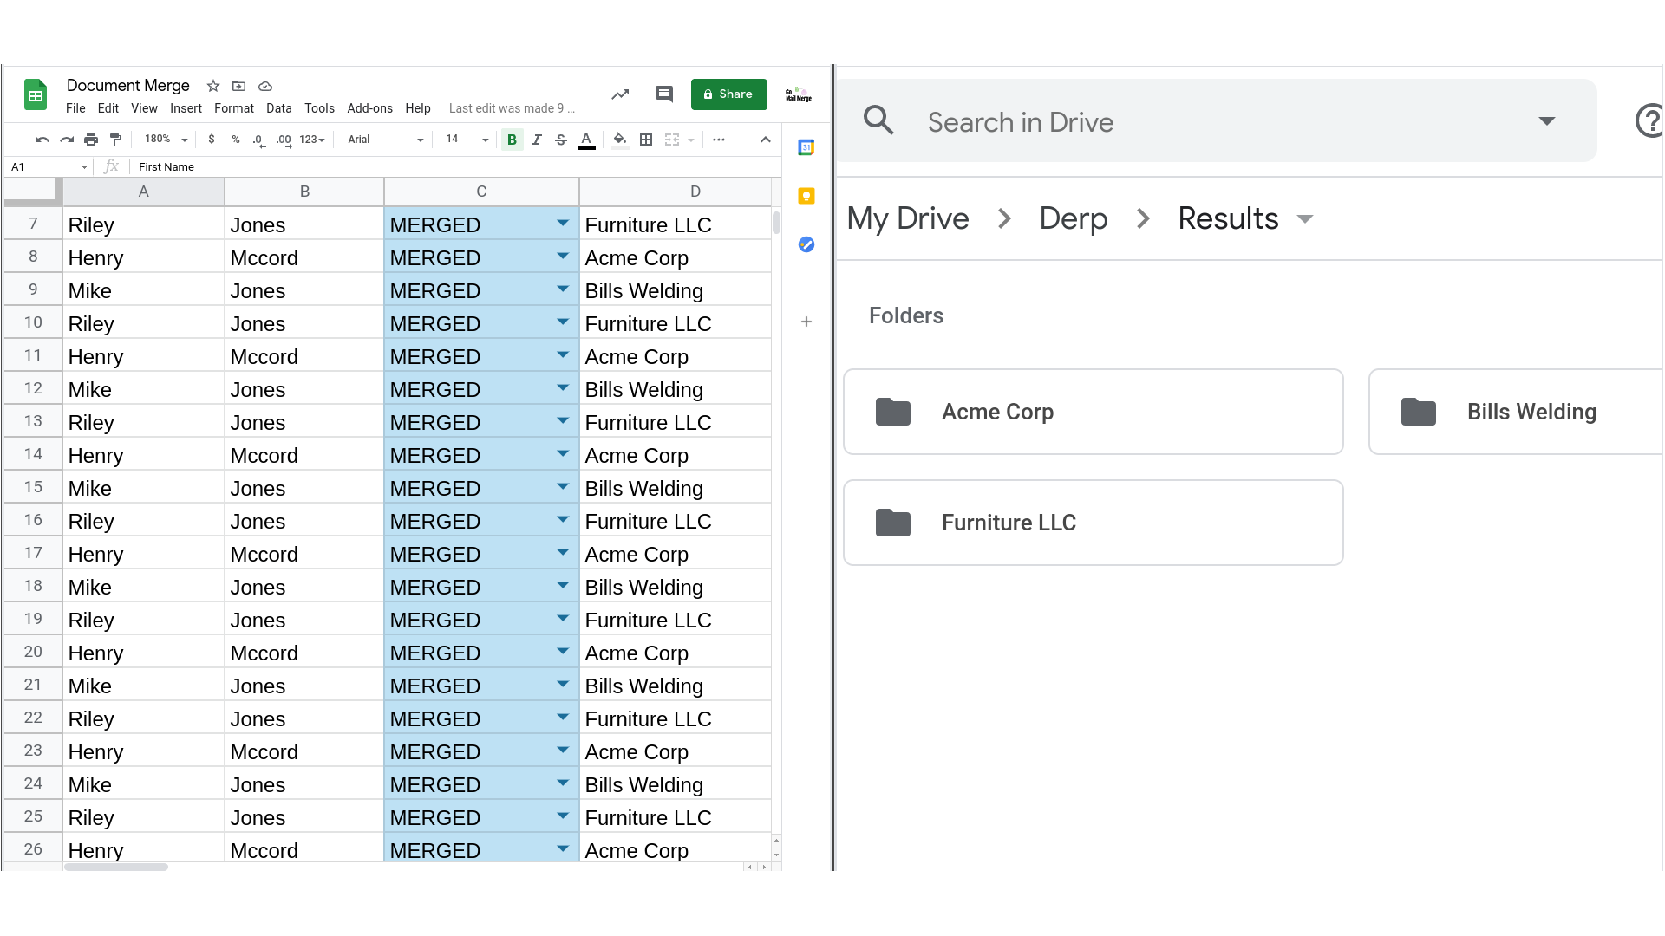Toggle bold formatting in the toolbar
This screenshot has width=1665, height=936.
[512, 140]
